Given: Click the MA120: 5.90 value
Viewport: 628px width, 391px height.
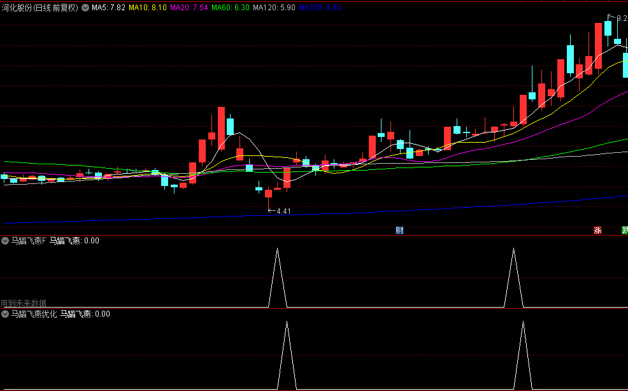Looking at the screenshot, I should pyautogui.click(x=275, y=7).
